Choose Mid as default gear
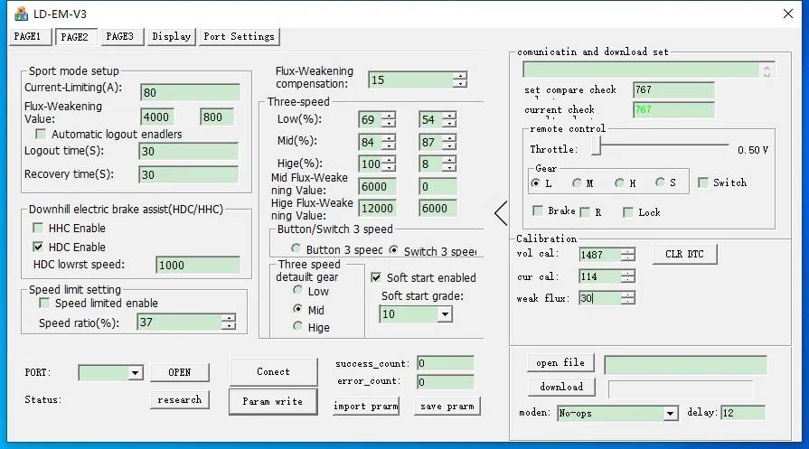The image size is (809, 449). click(x=297, y=309)
